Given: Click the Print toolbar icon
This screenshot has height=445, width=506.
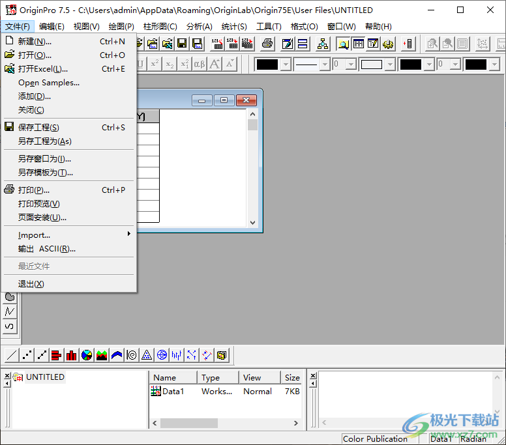Looking at the screenshot, I should 267,44.
